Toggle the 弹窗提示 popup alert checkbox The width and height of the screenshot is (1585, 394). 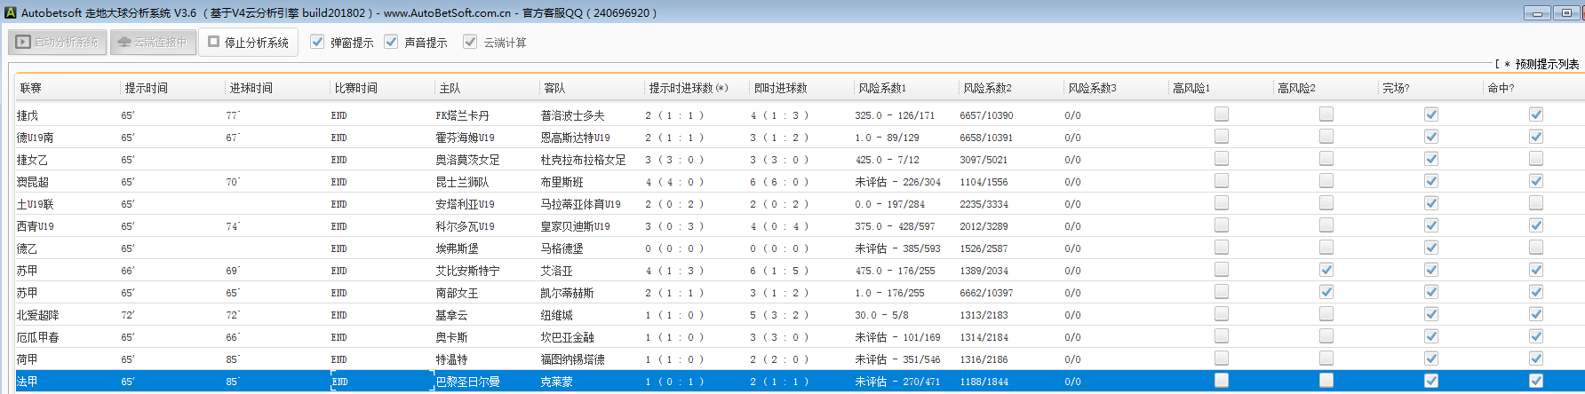(317, 42)
